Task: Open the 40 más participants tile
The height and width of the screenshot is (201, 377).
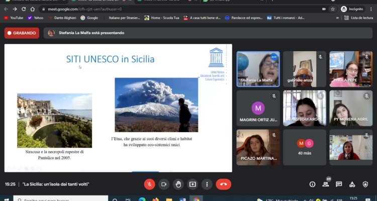Action: point(305,147)
